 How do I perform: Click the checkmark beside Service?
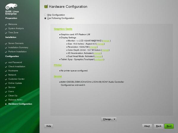(6, 87)
